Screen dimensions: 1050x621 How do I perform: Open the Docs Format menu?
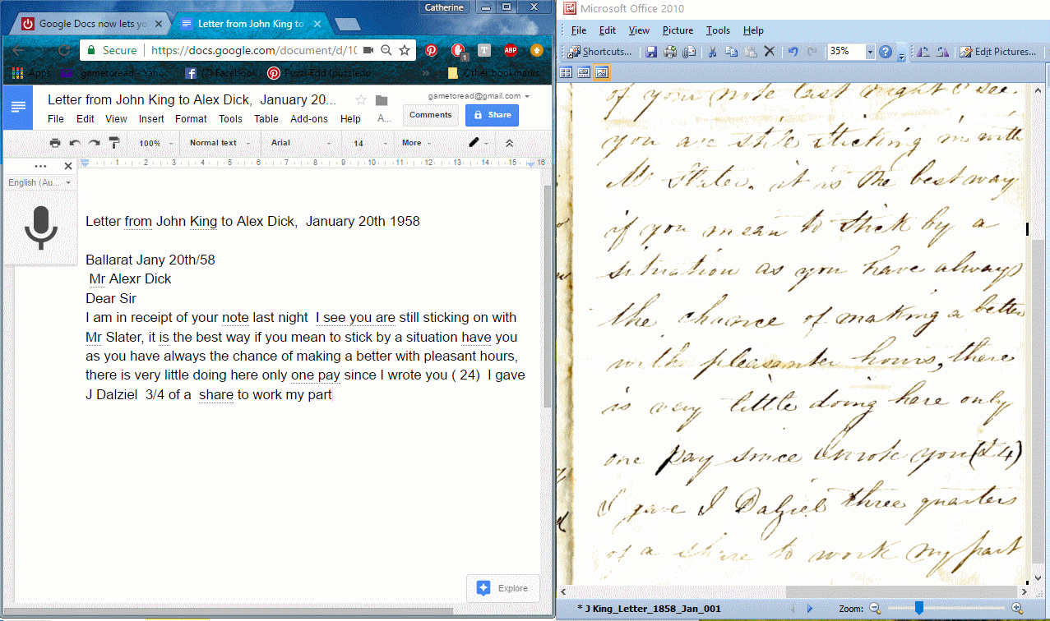click(x=191, y=119)
